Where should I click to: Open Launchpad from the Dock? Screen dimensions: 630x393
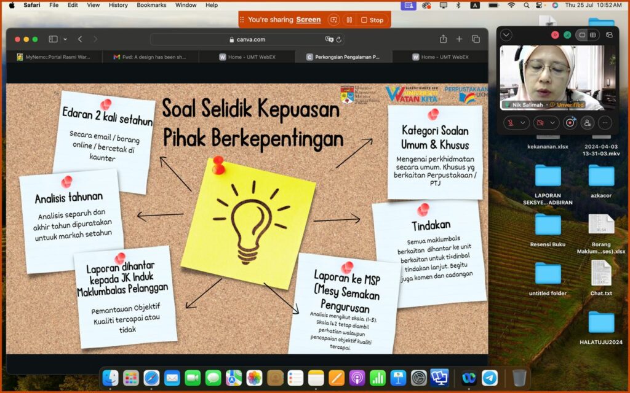pyautogui.click(x=131, y=378)
